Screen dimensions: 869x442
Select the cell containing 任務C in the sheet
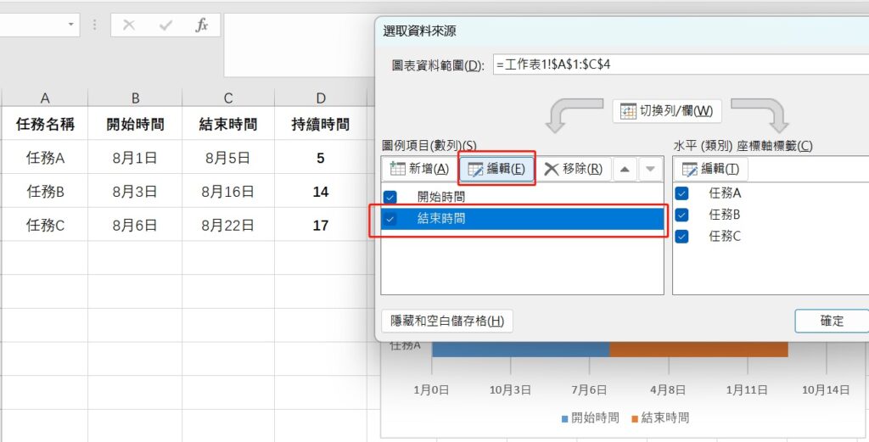(x=45, y=225)
